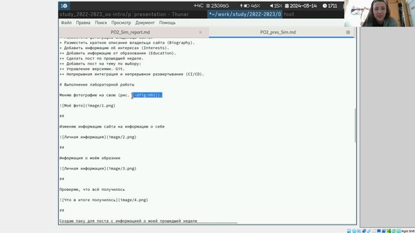The image size is (415, 233).
Task: Click 'Изменяю информацию сайта на информацию о себе'
Action: click(x=112, y=127)
